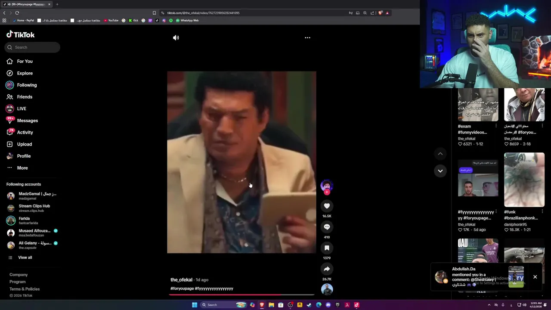Click the browser share icon in toolbar

click(x=372, y=13)
